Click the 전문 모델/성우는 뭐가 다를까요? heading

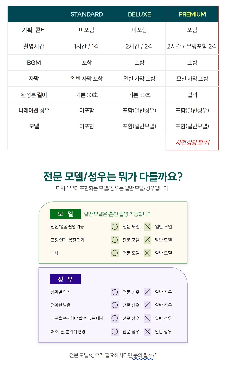pos(113,177)
